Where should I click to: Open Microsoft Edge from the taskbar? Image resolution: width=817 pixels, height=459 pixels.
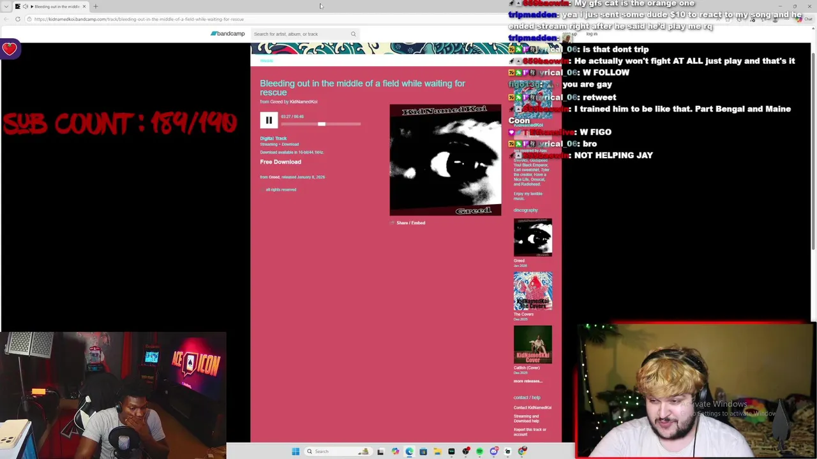(x=409, y=451)
